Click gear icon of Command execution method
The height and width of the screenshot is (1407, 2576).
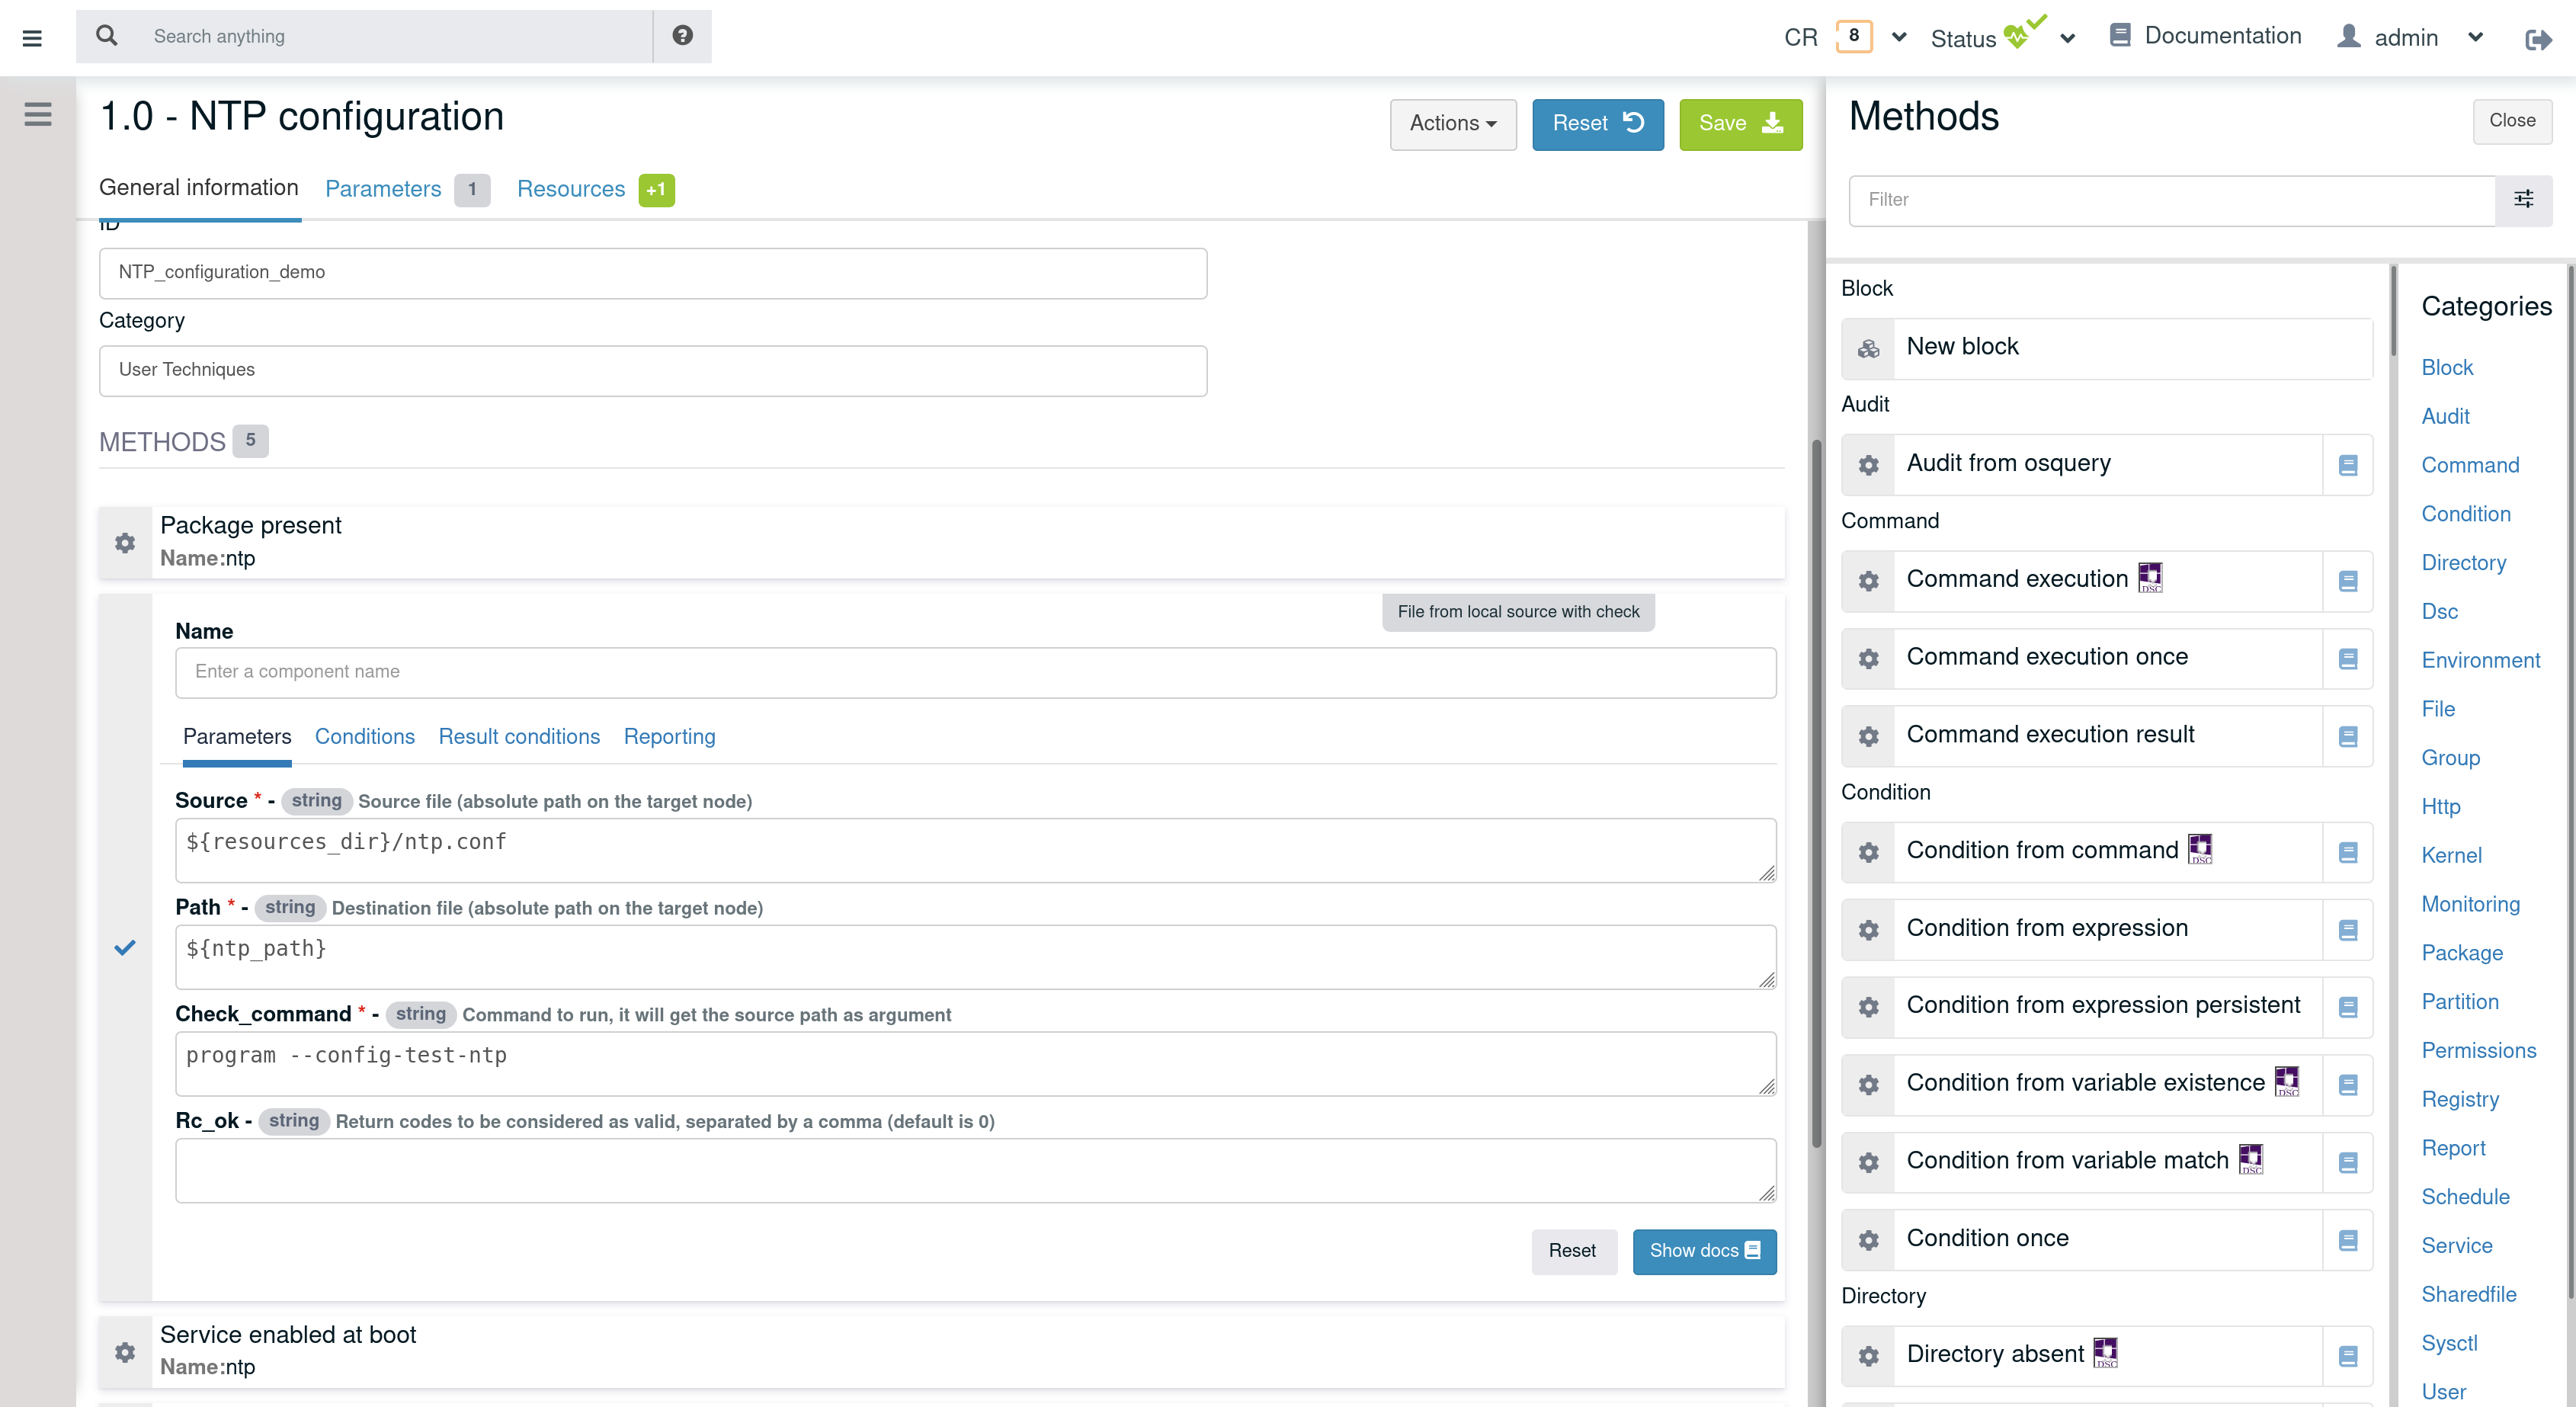pos(1868,581)
